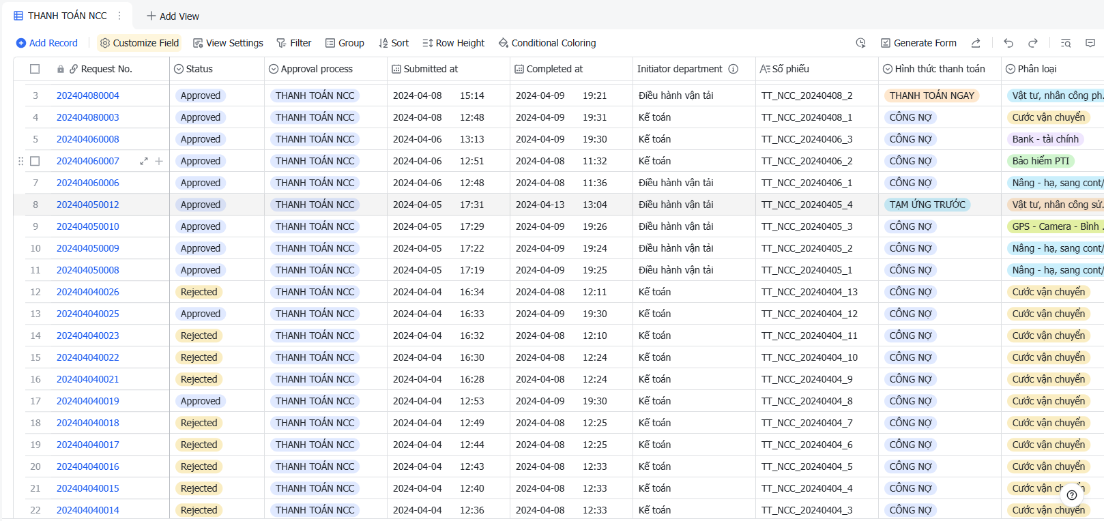Open request 202404080003 link
The width and height of the screenshot is (1104, 521).
(x=88, y=117)
